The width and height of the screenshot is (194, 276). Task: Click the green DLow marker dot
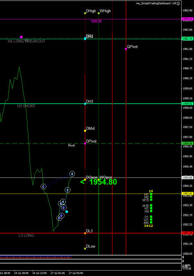85,249
